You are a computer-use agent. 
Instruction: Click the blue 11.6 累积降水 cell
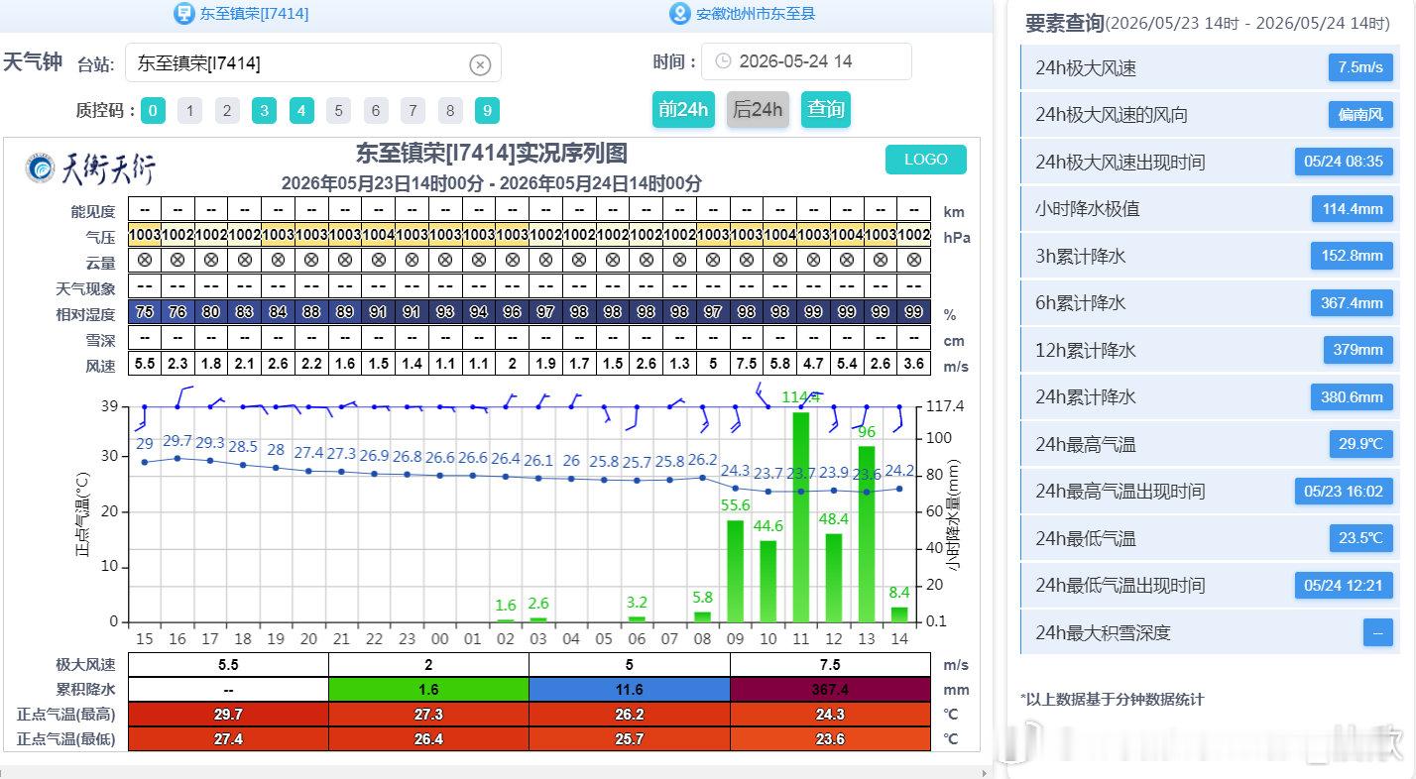630,690
